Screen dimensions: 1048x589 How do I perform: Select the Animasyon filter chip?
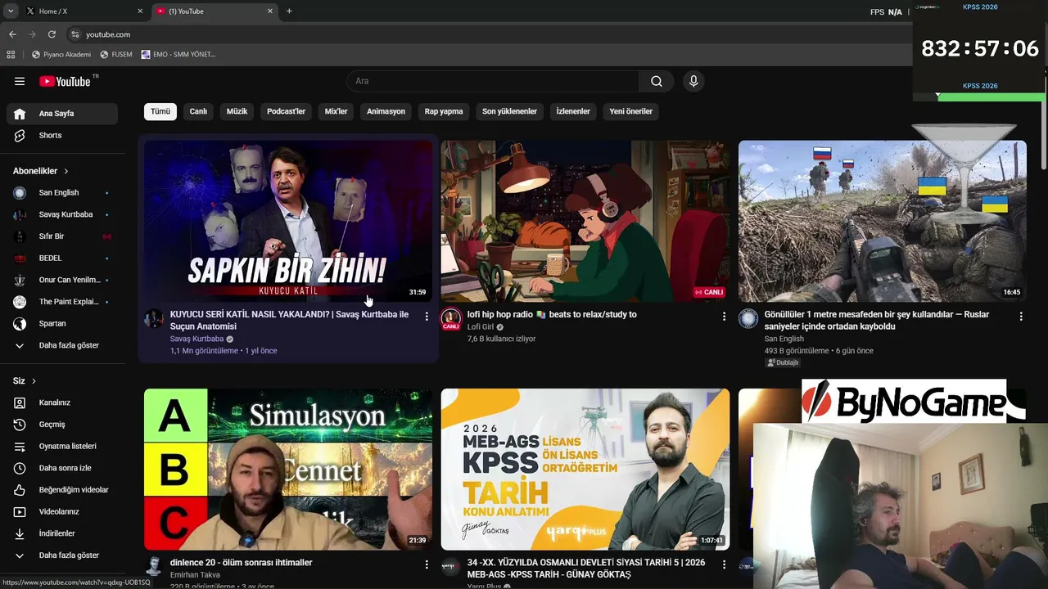coord(386,111)
